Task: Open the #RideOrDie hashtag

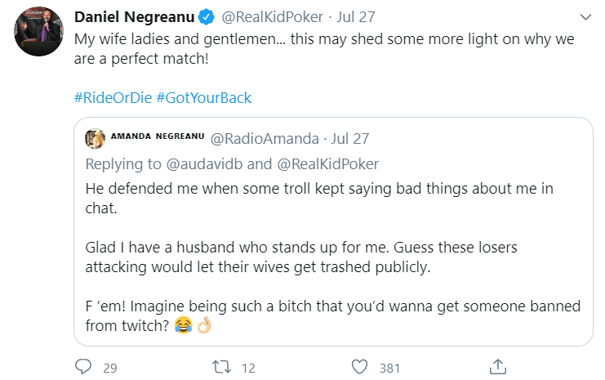Action: (x=111, y=98)
